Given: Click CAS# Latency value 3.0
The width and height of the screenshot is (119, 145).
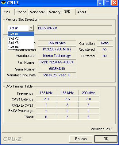Looking at the screenshot, I should coord(89,99).
